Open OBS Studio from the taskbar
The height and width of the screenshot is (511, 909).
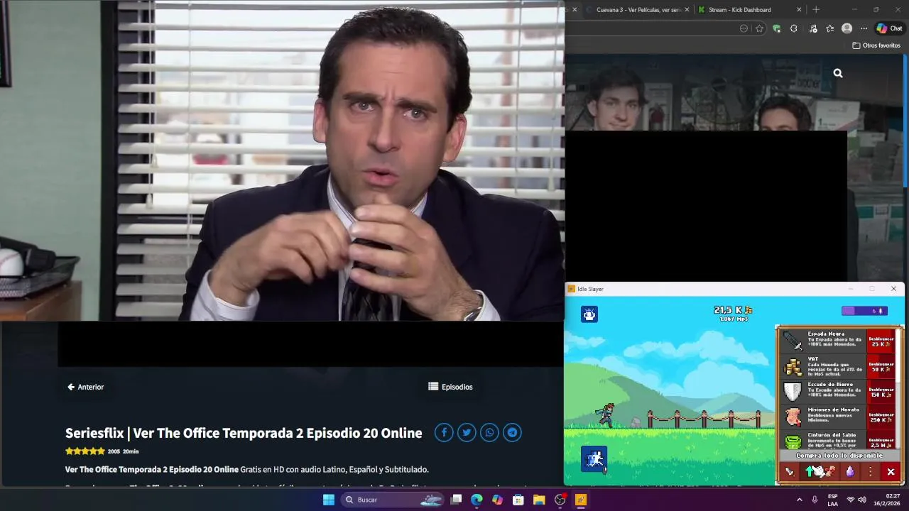click(x=560, y=500)
